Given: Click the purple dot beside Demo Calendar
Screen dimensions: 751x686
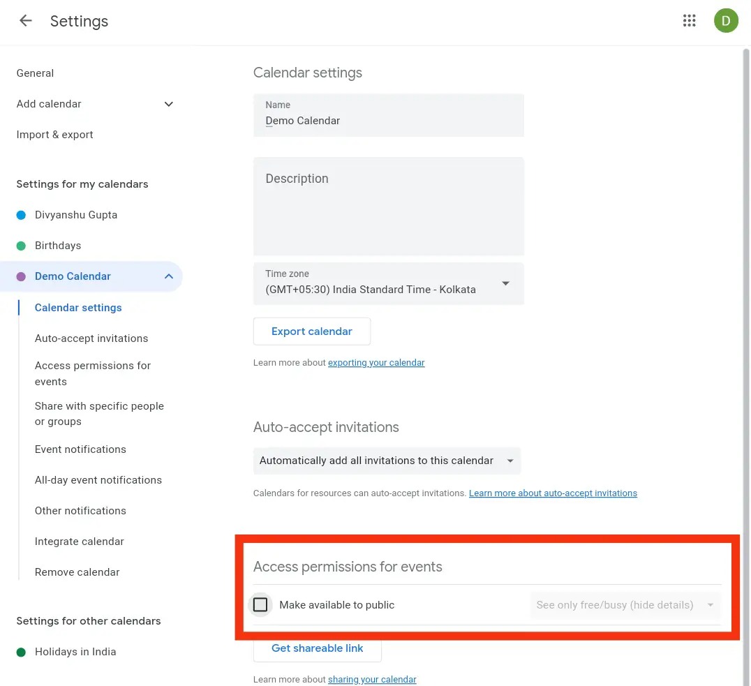Looking at the screenshot, I should [20, 276].
